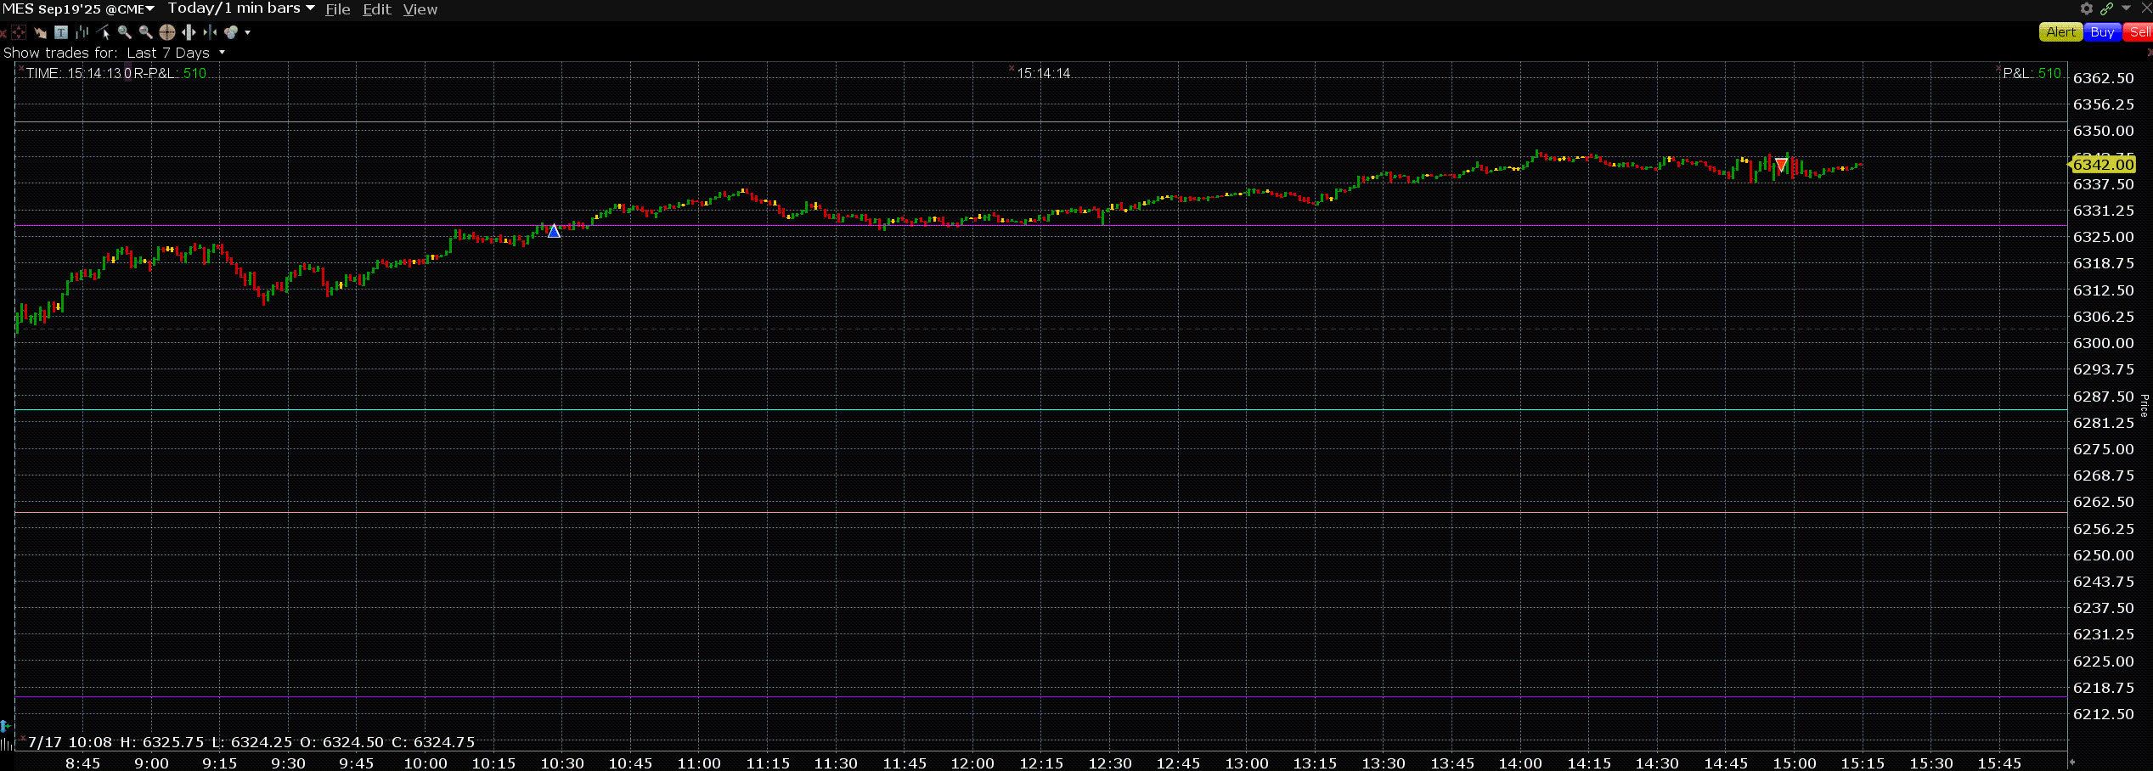Image resolution: width=2153 pixels, height=771 pixels.
Task: Expand arrow next to colors palette icon
Action: coord(247,32)
